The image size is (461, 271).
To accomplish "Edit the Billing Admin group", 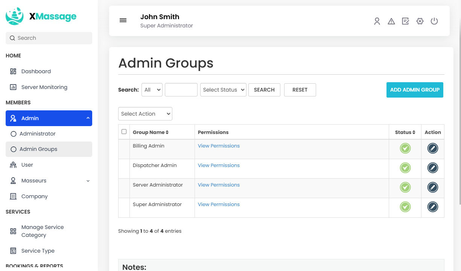I will [432, 149].
